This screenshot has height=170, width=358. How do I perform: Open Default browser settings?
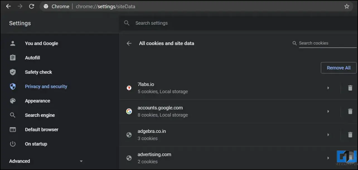click(x=42, y=130)
